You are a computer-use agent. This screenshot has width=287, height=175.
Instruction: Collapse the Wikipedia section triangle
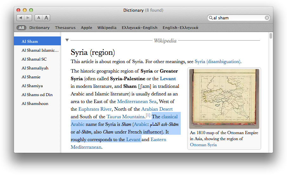(67, 40)
